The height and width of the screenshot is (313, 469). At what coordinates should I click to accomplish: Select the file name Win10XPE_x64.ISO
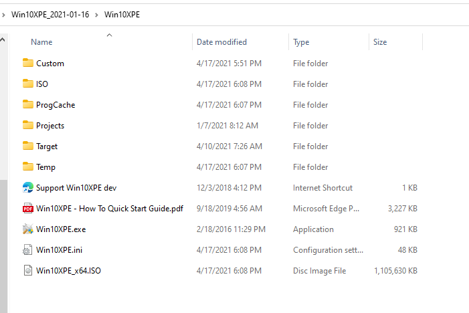pyautogui.click(x=68, y=271)
